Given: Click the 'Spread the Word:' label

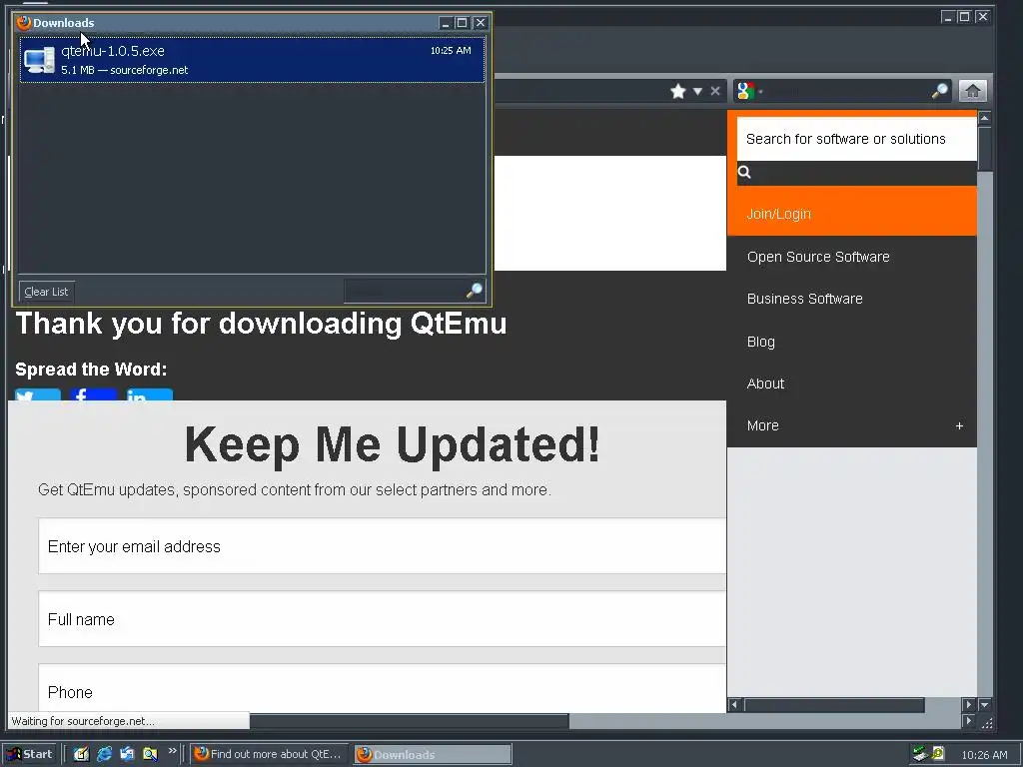Looking at the screenshot, I should [91, 370].
